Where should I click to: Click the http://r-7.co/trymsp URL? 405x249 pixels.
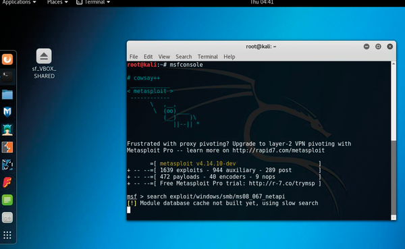281,184
